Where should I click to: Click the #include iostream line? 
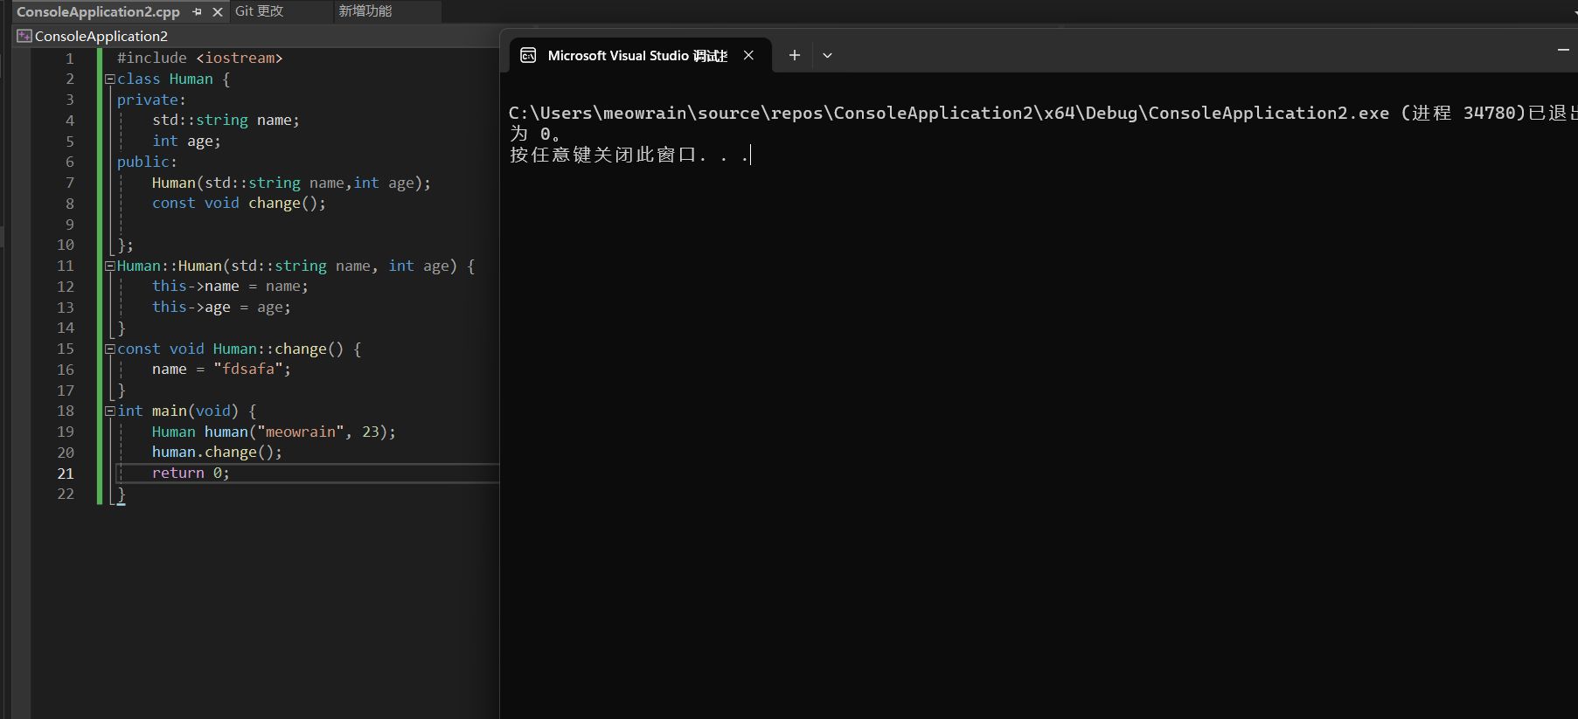point(199,58)
